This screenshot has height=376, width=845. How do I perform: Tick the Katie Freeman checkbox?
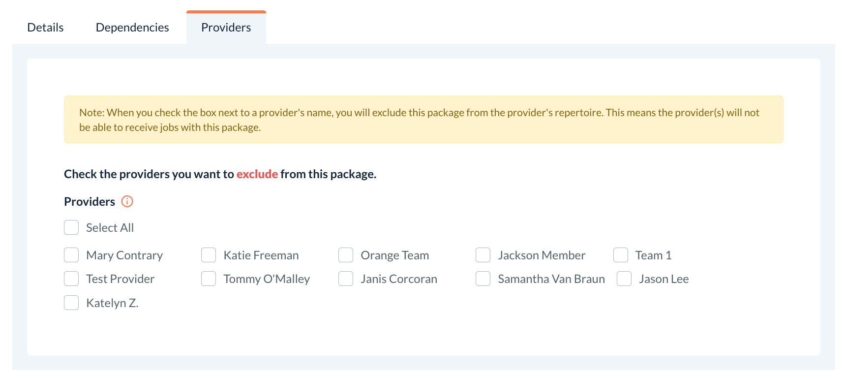click(x=209, y=255)
